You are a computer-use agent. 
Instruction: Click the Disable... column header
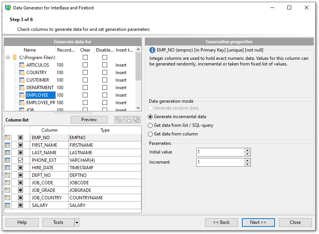105,50
